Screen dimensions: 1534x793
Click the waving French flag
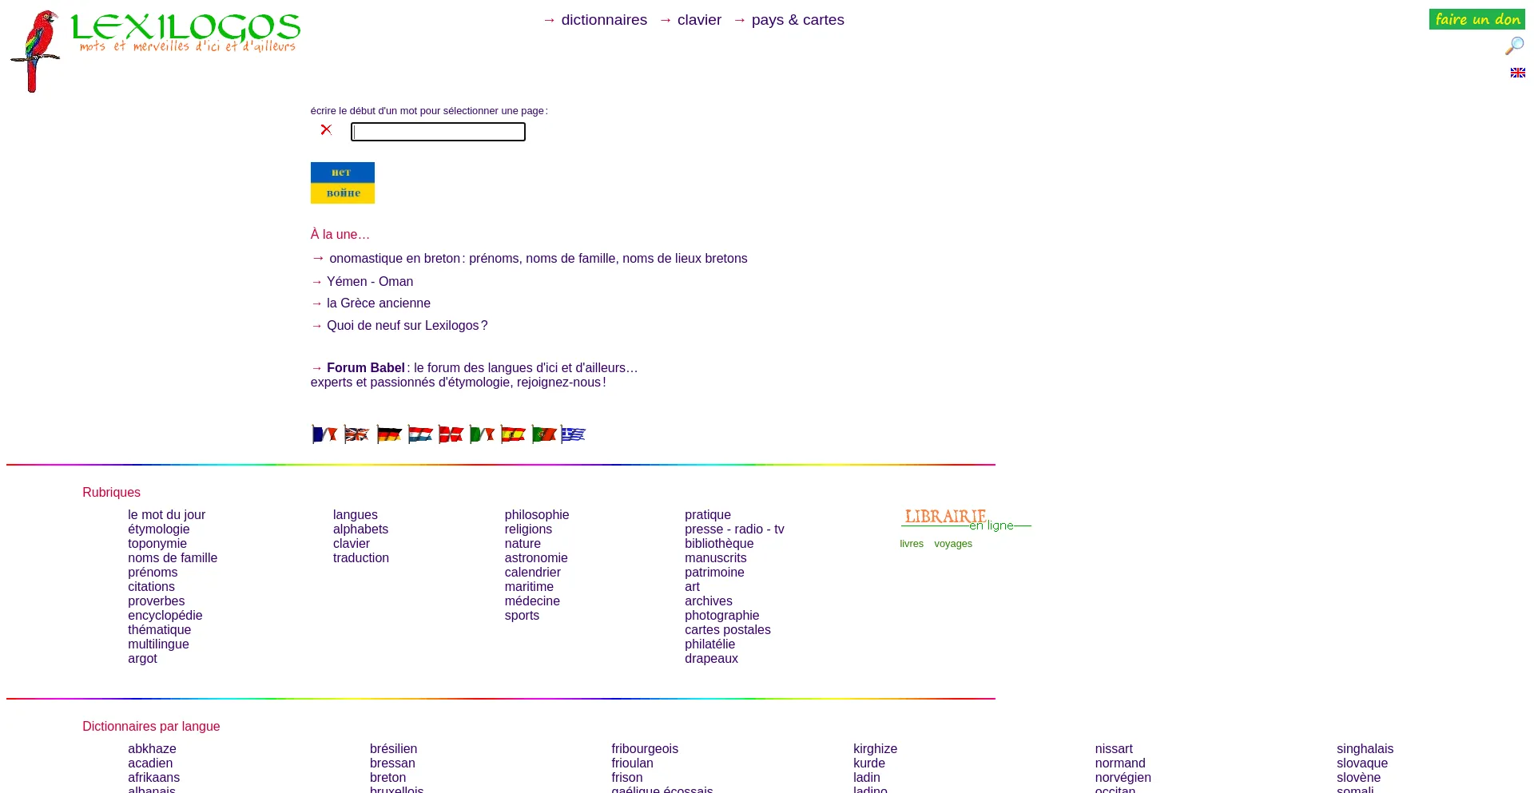[324, 434]
